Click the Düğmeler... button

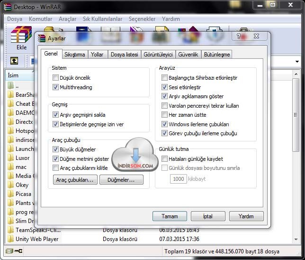[x=121, y=179]
